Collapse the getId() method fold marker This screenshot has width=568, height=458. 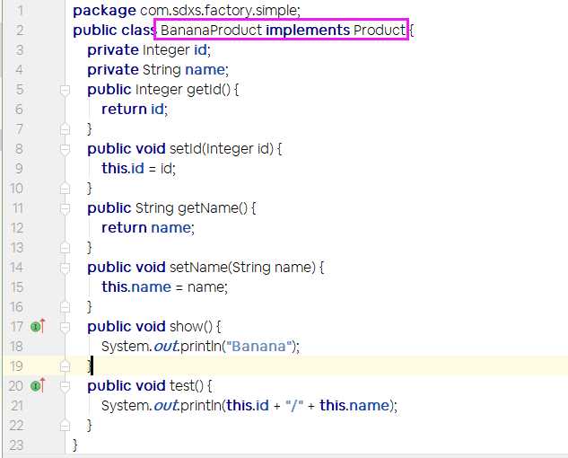point(65,90)
